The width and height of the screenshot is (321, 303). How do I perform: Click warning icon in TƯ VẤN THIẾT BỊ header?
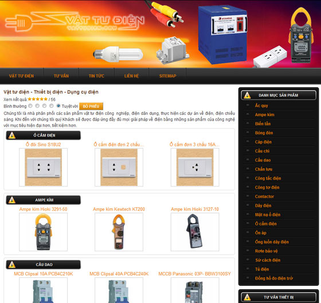(x=247, y=297)
